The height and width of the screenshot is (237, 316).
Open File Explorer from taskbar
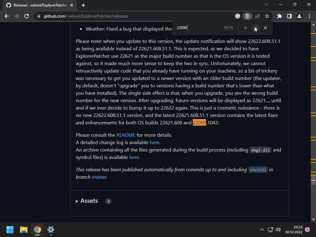coord(23,230)
